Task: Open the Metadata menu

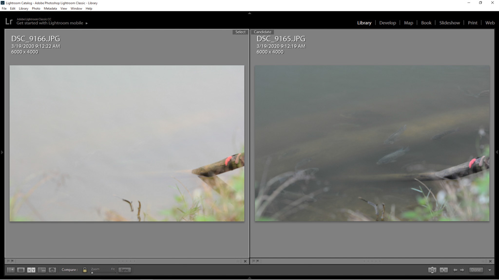Action: coord(50,8)
